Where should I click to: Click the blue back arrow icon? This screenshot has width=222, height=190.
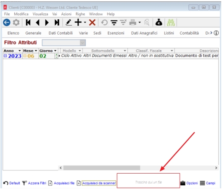click(x=7, y=22)
